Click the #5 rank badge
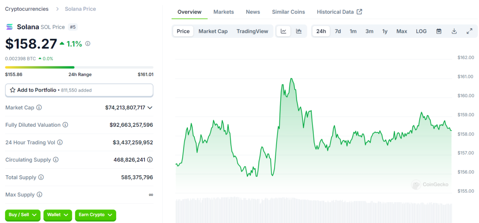 pos(73,27)
